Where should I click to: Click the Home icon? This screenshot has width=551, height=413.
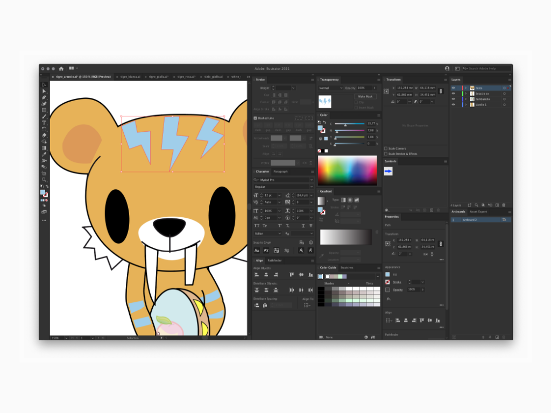point(61,68)
